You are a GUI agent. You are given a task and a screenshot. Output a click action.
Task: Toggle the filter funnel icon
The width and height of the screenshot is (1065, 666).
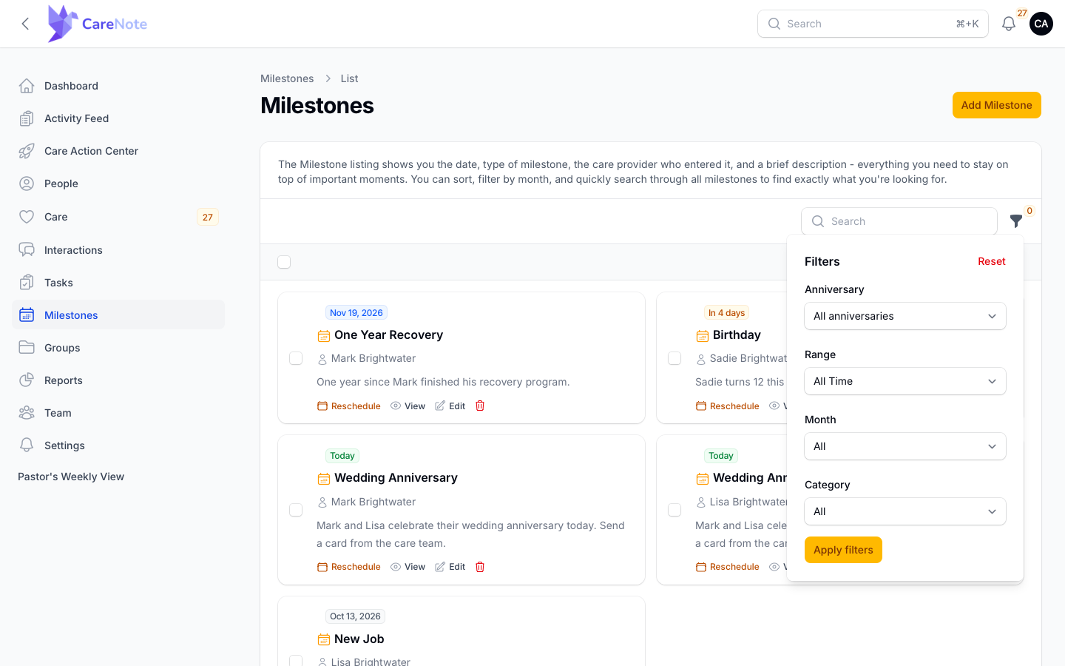[x=1016, y=221]
